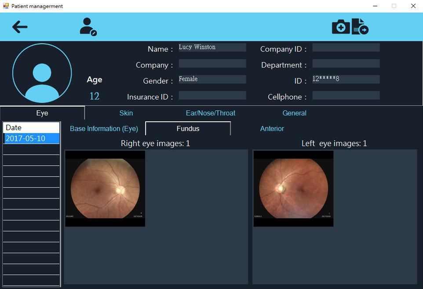Open the right eye fundus thumbnail

105,188
